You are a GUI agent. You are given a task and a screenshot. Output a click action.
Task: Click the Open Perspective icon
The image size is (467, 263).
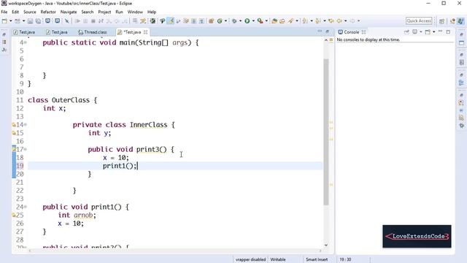[441, 21]
